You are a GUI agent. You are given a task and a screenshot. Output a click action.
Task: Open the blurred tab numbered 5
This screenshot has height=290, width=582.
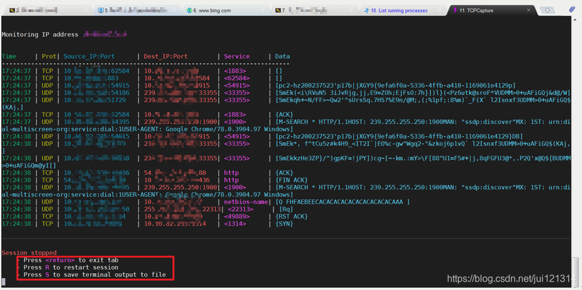tap(137, 10)
